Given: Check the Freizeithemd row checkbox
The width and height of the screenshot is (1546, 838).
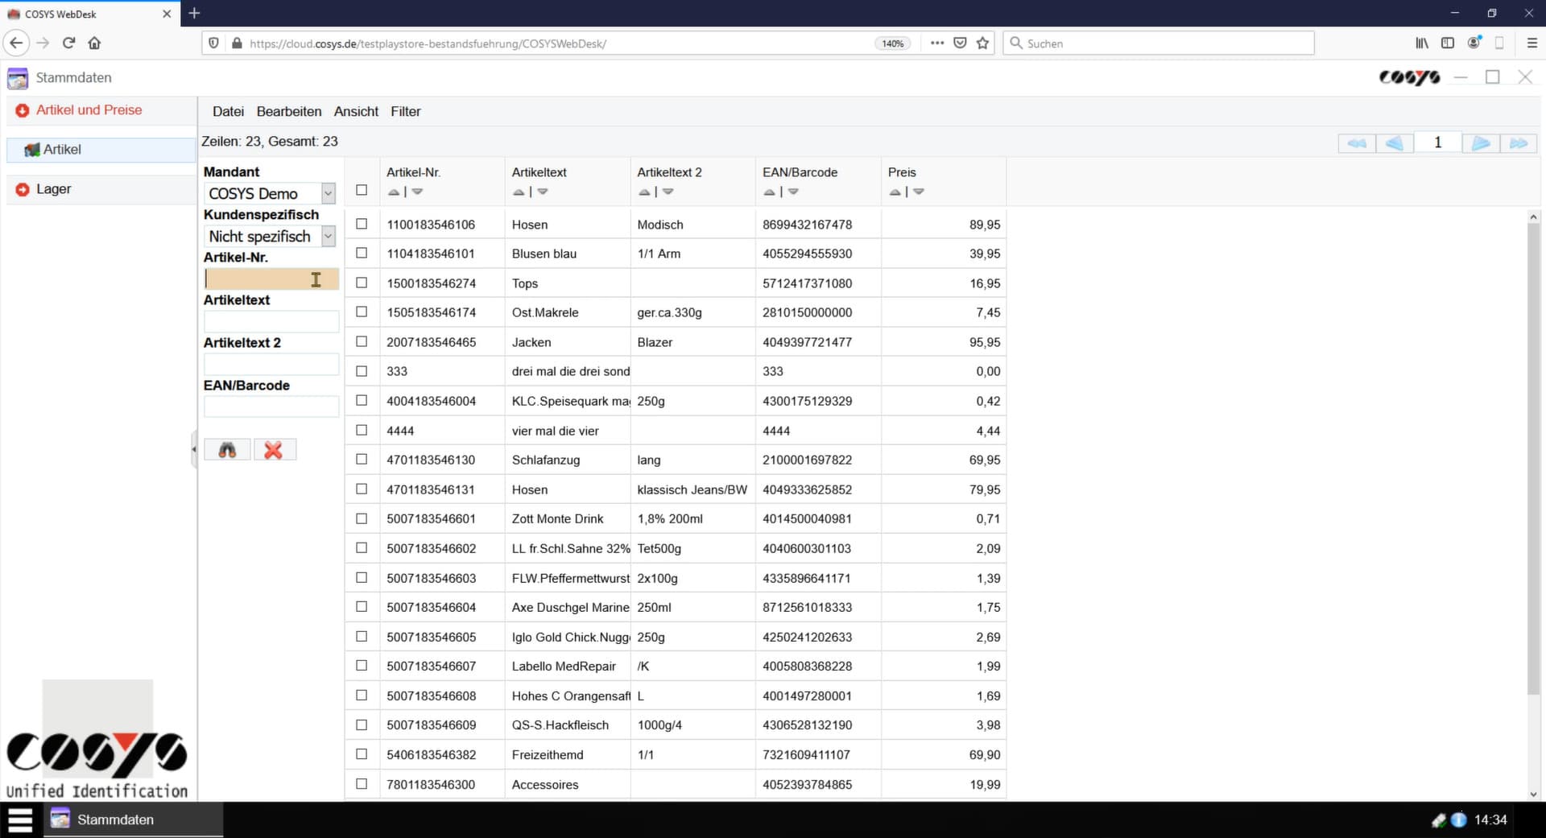Looking at the screenshot, I should (362, 754).
